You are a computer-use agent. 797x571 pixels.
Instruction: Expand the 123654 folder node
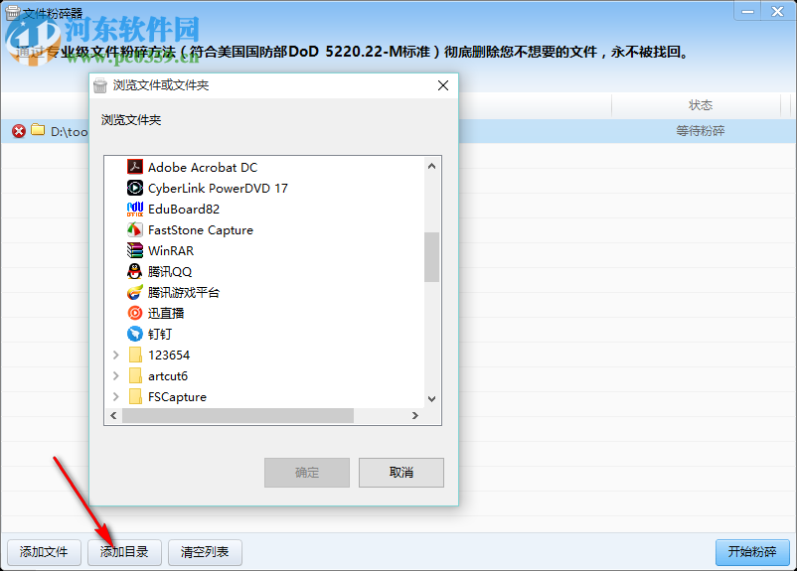pyautogui.click(x=115, y=355)
